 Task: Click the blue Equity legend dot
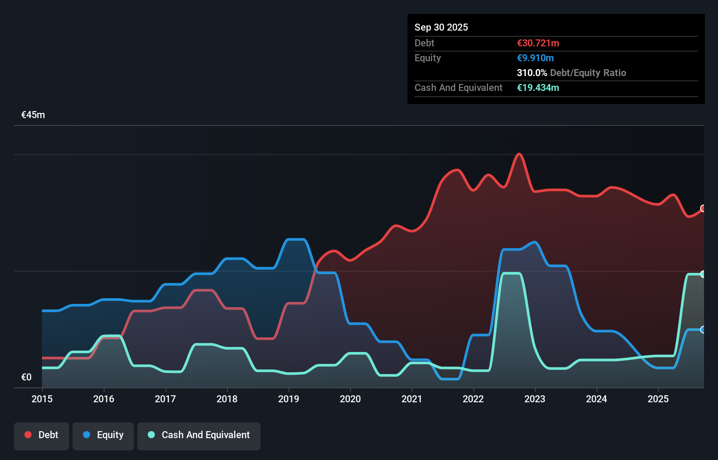[x=87, y=435]
